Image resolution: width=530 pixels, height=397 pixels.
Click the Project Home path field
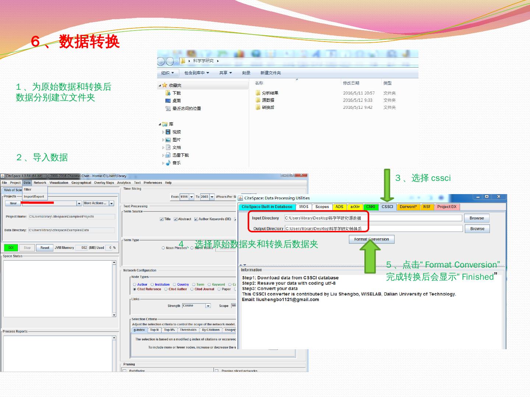pyautogui.click(x=72, y=217)
